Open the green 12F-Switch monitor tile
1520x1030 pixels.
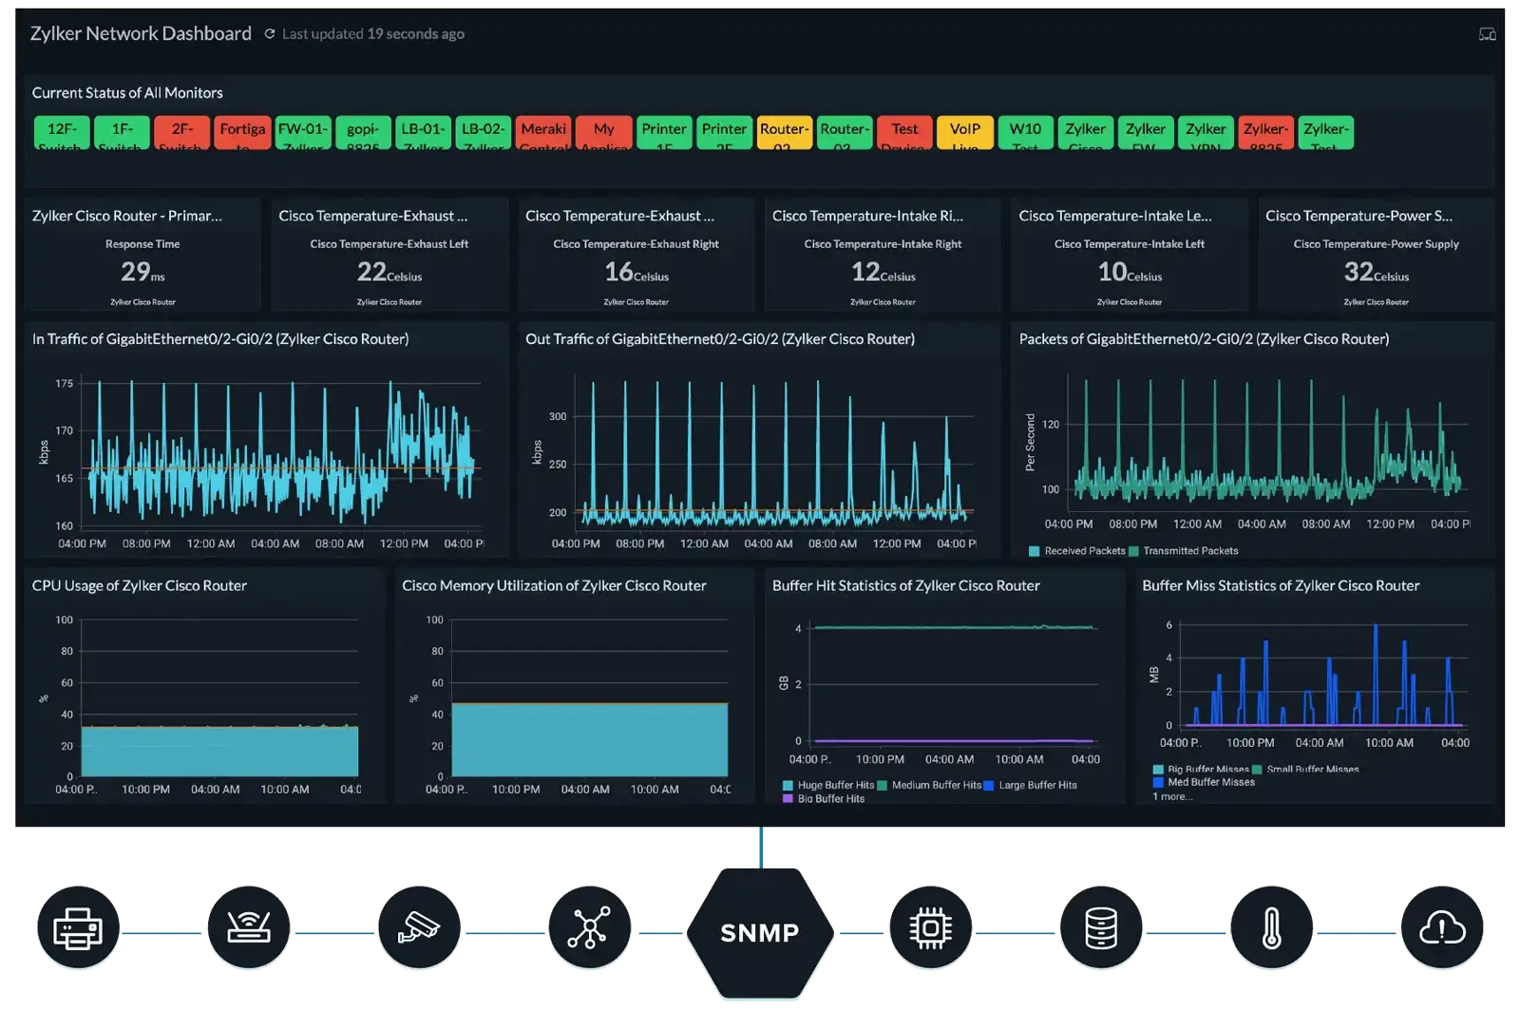coord(62,133)
